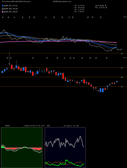
Task: Select the 'DOW PT: 39.39' legend text
Action: click(x=10, y=12)
